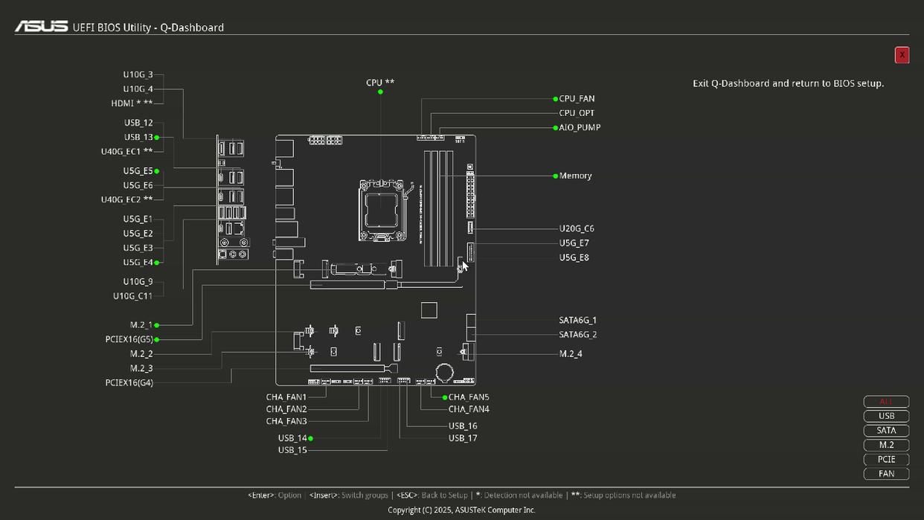924x520 pixels.
Task: Click the U10G_4 rear port label
Action: [x=138, y=89]
